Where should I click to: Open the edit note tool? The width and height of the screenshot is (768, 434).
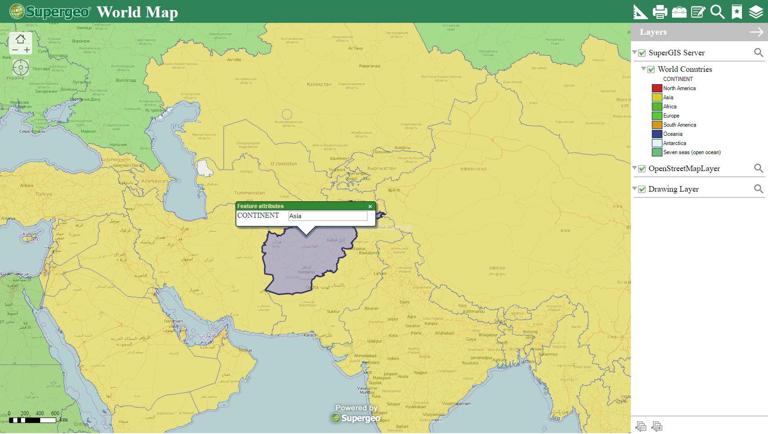(698, 12)
